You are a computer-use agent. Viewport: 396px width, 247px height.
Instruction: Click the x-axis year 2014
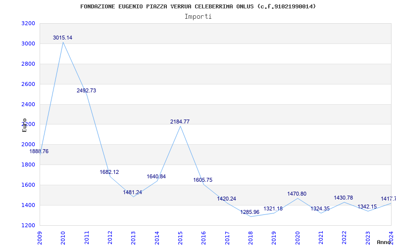coord(157,238)
